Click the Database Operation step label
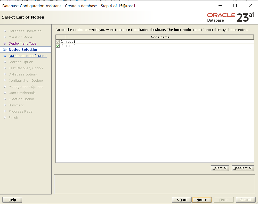The width and height of the screenshot is (258, 204). point(25,31)
